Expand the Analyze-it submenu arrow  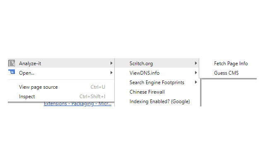click(111, 63)
